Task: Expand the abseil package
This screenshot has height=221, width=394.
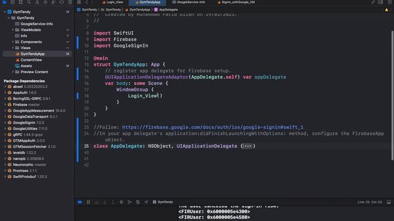Action: click(5, 87)
